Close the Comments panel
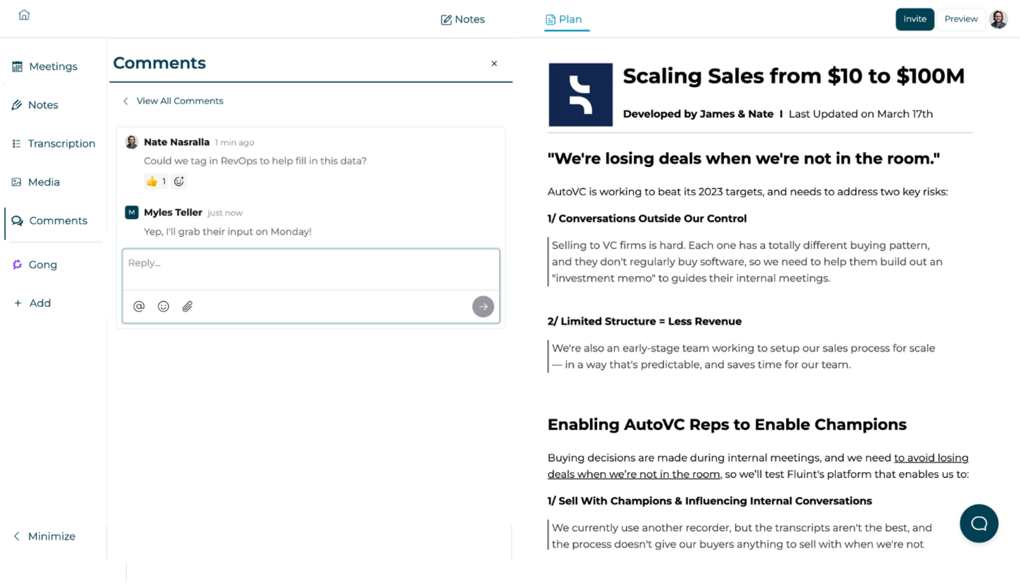The width and height of the screenshot is (1020, 584). (494, 64)
